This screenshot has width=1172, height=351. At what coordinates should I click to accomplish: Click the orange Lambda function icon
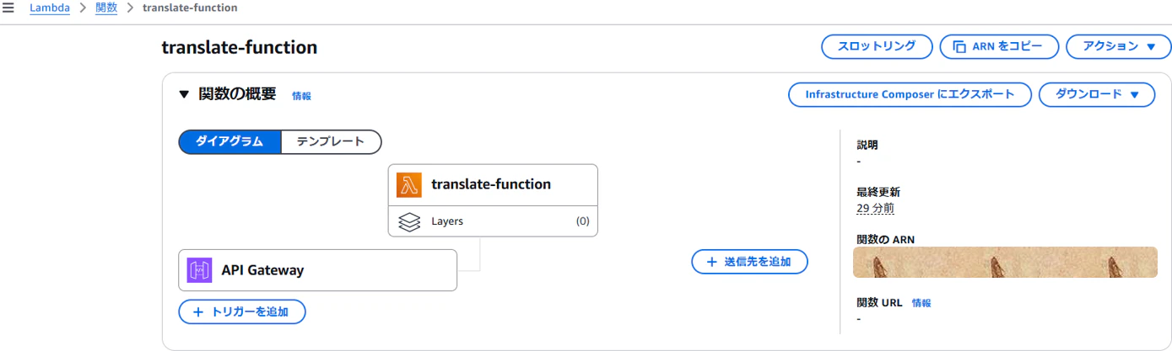click(x=409, y=184)
